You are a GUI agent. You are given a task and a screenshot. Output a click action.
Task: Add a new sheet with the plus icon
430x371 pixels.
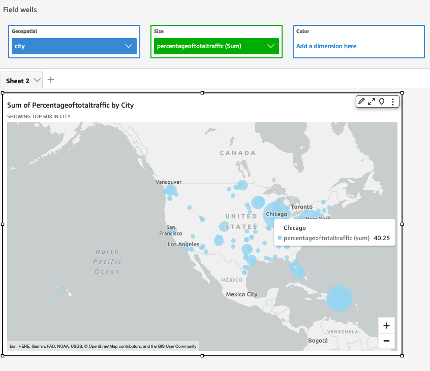click(50, 80)
